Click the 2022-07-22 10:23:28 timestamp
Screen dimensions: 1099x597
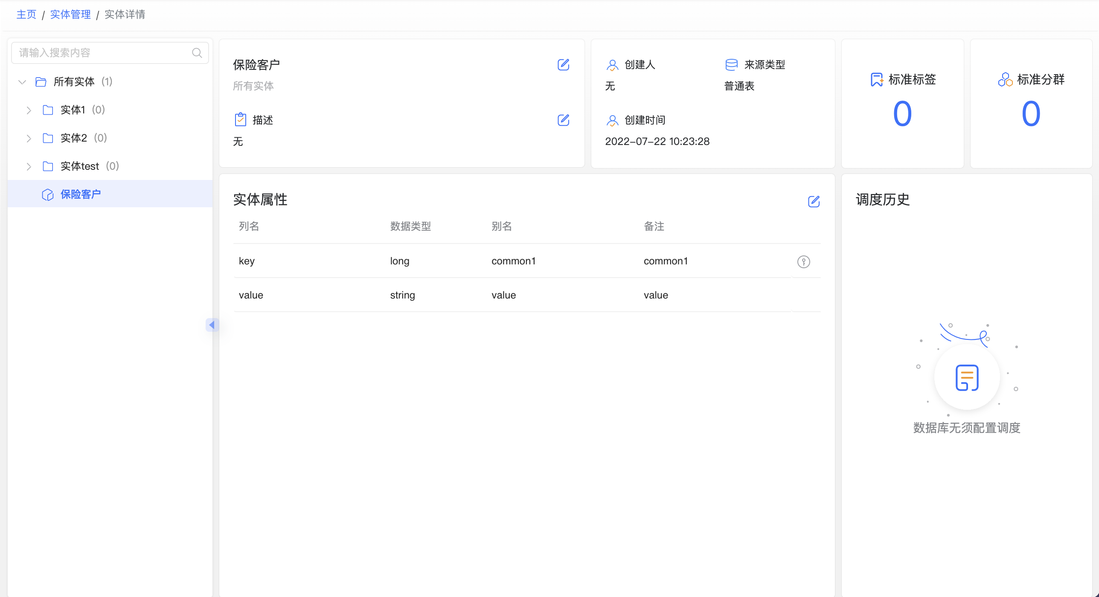coord(657,142)
